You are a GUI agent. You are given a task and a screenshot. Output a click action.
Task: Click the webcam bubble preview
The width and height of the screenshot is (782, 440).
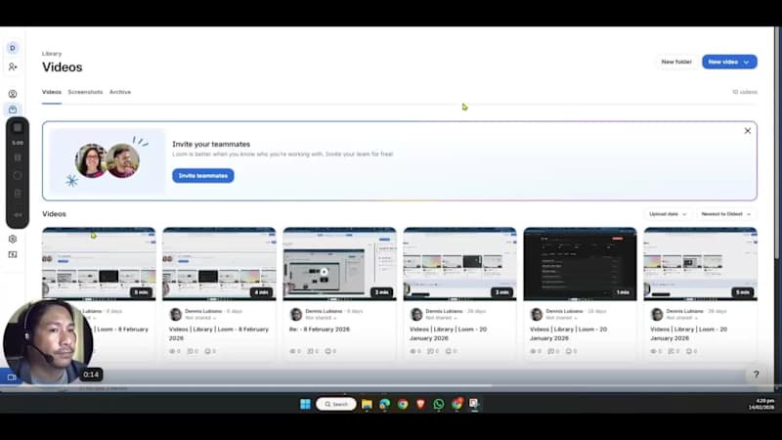click(x=48, y=342)
